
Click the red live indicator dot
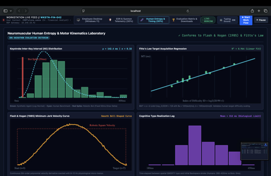[3, 20]
